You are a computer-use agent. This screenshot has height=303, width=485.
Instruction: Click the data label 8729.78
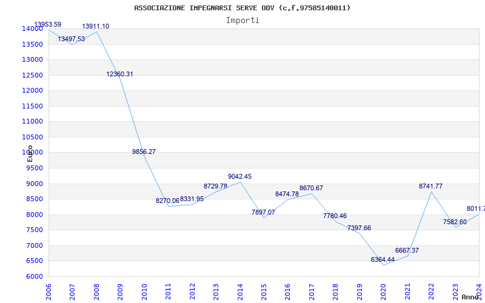(215, 187)
